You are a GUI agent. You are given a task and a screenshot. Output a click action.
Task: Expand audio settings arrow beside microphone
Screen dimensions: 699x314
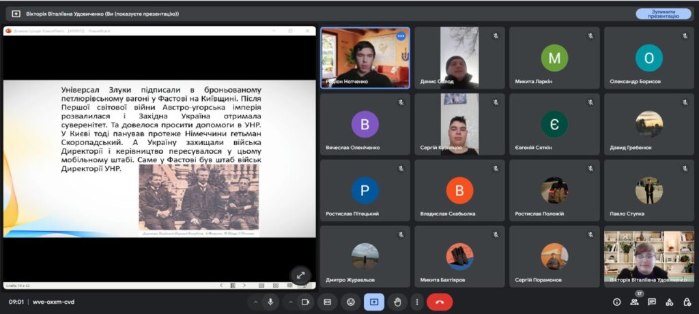click(256, 302)
